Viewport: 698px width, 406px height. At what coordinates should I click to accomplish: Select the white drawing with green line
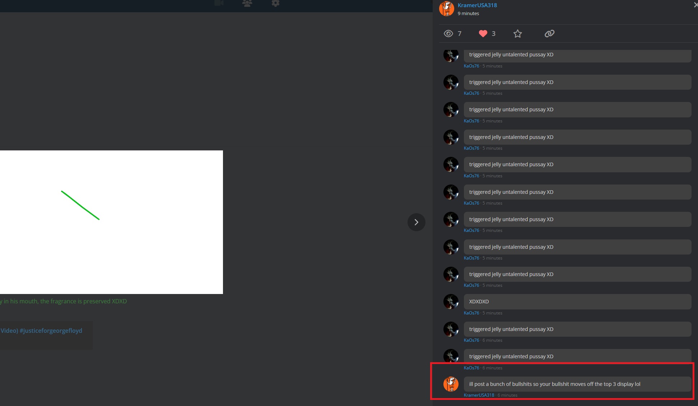tap(111, 222)
